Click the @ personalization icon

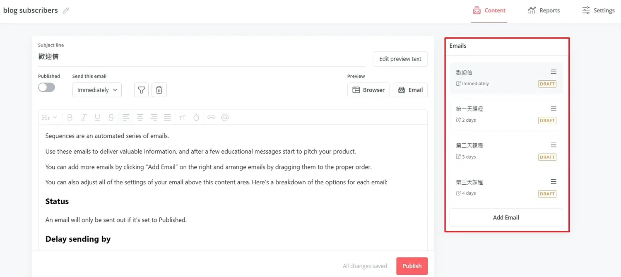[x=225, y=118]
